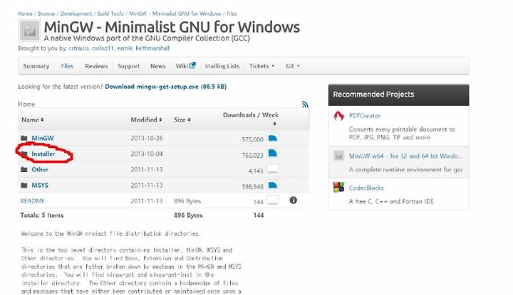513x295 pixels.
Task: Go to the Support tab
Action: pos(128,66)
